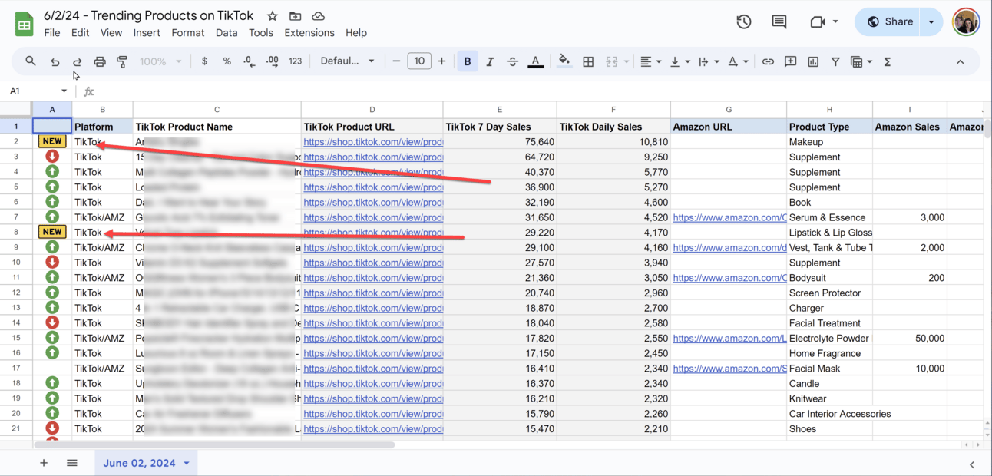Click the Share button

[x=890, y=21]
